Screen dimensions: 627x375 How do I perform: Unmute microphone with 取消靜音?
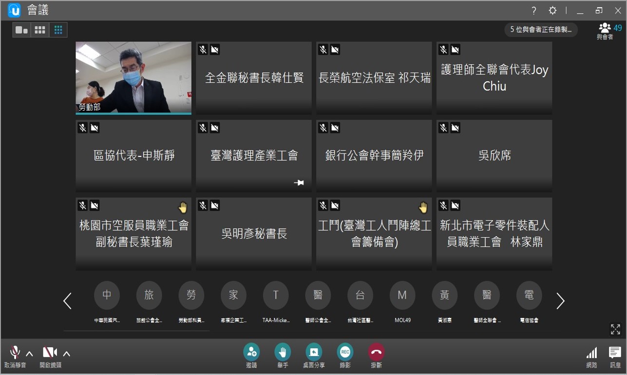tap(15, 353)
